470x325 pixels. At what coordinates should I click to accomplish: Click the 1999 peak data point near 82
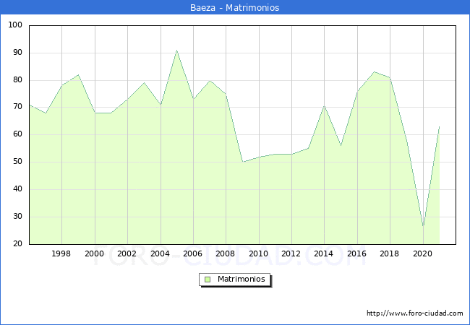tap(78, 75)
